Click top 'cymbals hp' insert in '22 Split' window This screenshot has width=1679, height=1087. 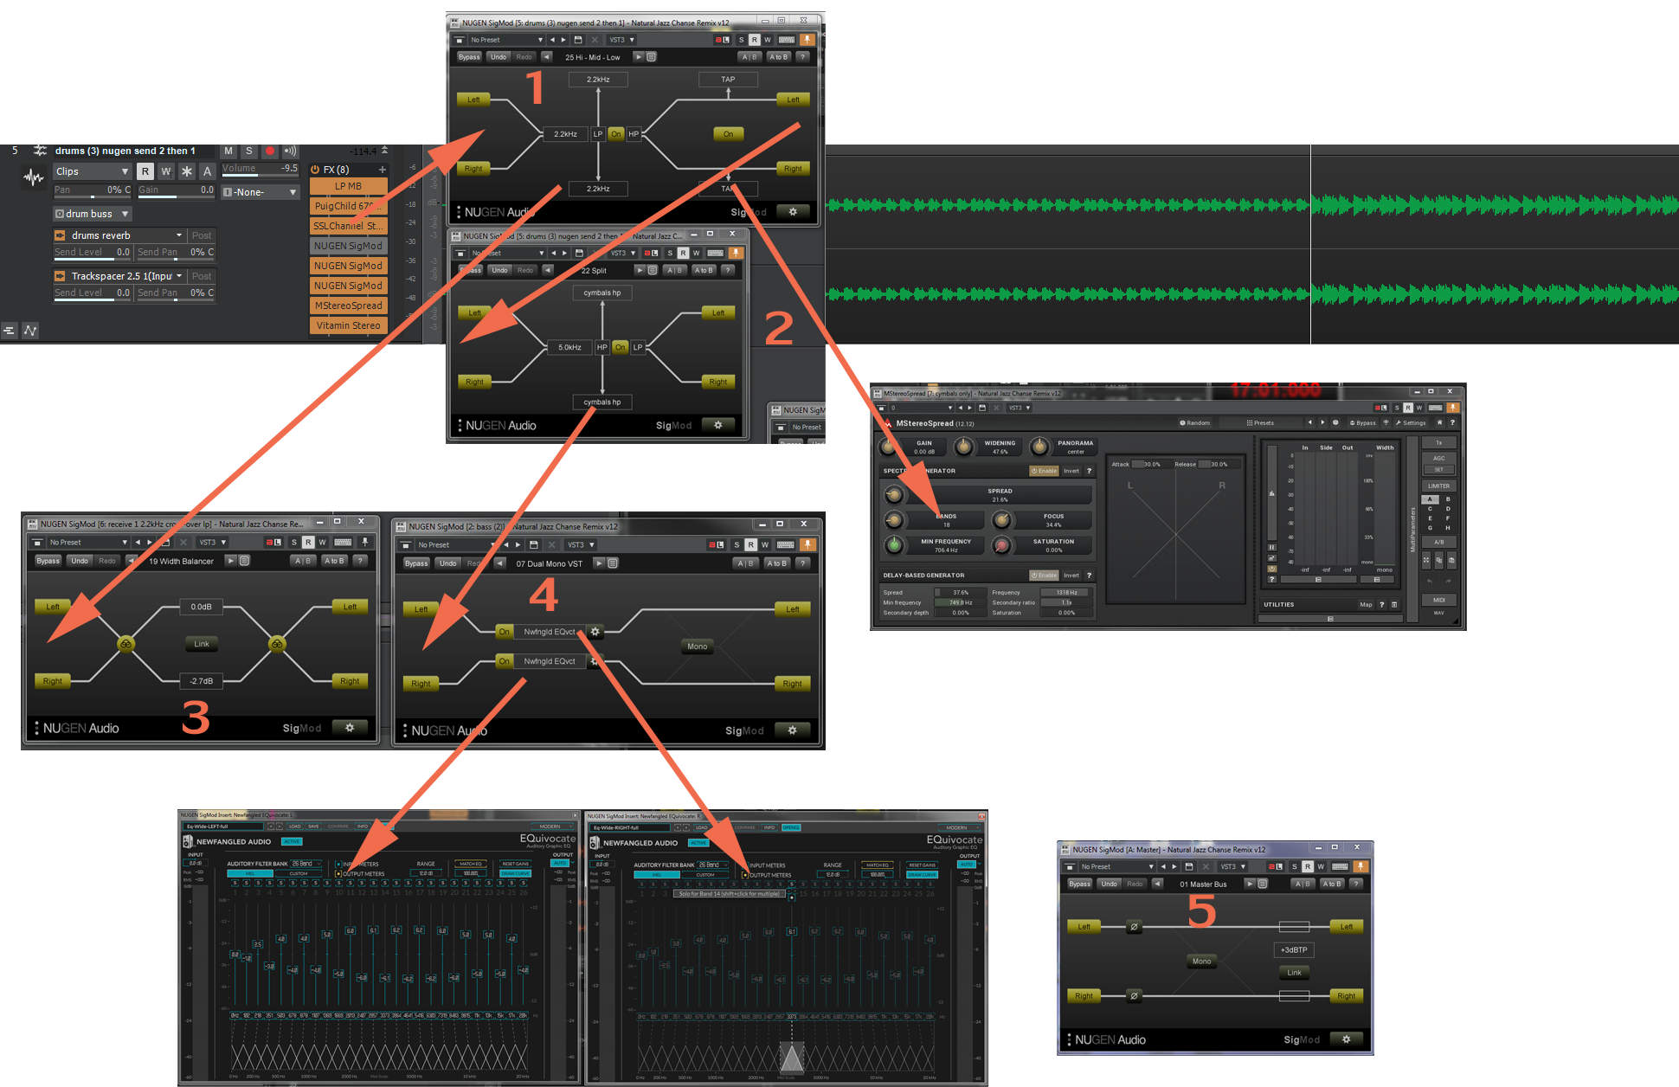point(602,293)
